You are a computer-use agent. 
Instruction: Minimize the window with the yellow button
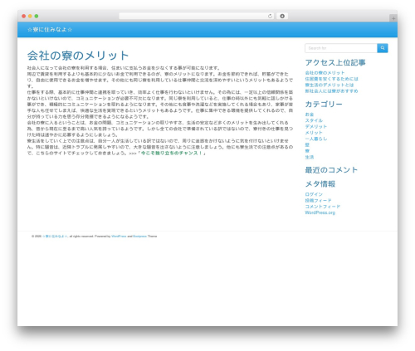pyautogui.click(x=30, y=16)
